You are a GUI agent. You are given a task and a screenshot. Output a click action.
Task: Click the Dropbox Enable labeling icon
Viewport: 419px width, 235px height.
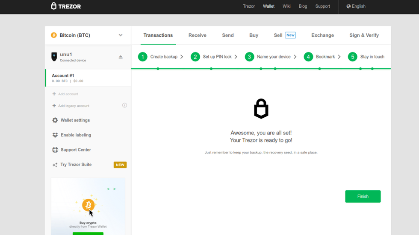(55, 135)
